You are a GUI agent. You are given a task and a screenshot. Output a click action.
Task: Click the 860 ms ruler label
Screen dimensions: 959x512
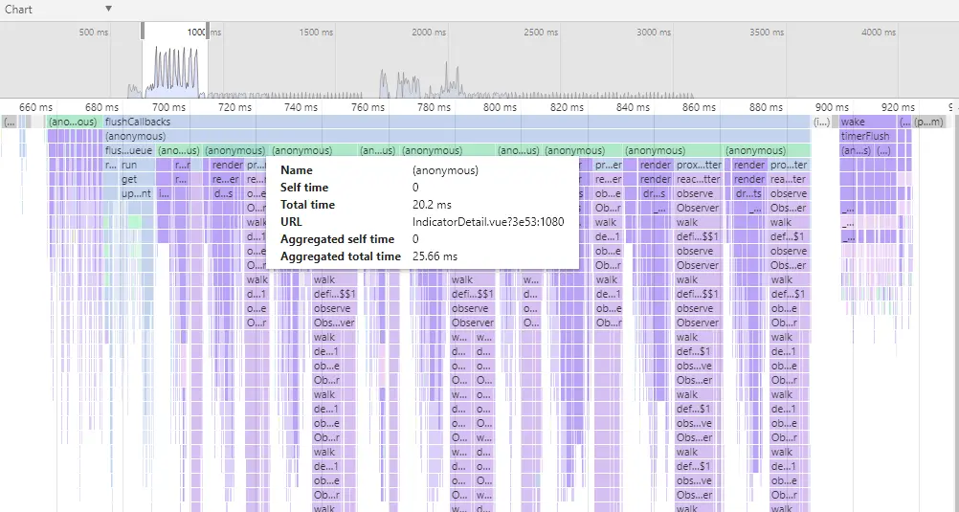pos(699,107)
